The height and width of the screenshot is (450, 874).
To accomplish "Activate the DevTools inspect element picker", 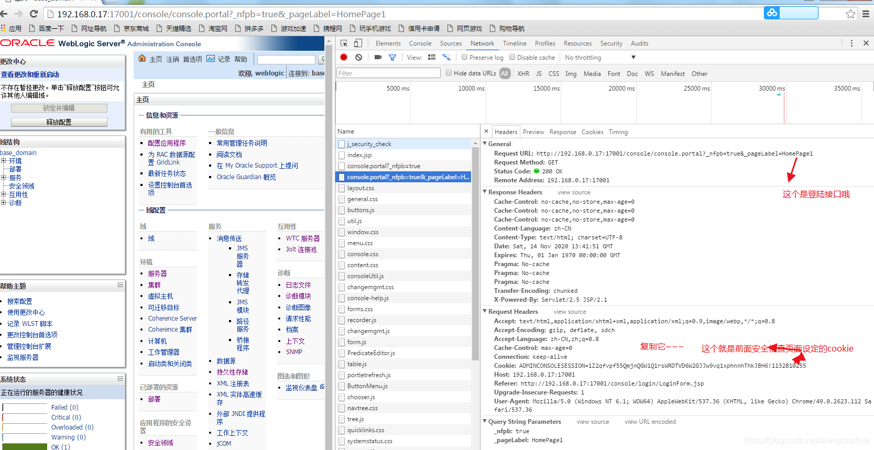I will [344, 43].
